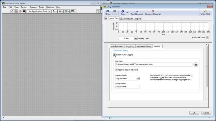Toggle AutoScale Y-Axis checkbox

tap(208, 37)
